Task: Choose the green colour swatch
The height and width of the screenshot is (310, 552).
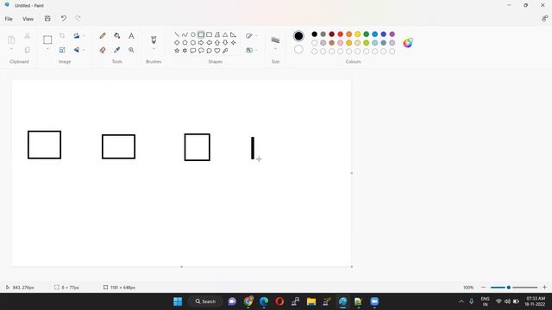Action: pyautogui.click(x=366, y=34)
